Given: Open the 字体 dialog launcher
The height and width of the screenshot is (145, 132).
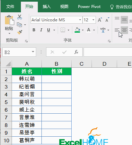Looking at the screenshot, I should [109, 41].
